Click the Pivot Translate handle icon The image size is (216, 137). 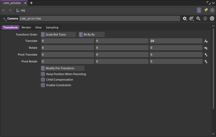coord(206,55)
